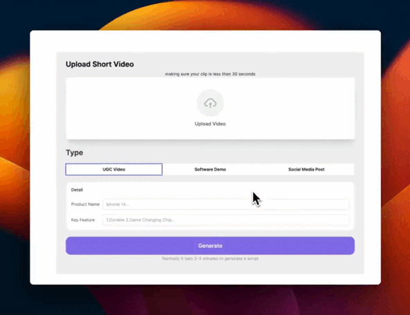
Task: Click the Key Feature label
Action: (83, 220)
